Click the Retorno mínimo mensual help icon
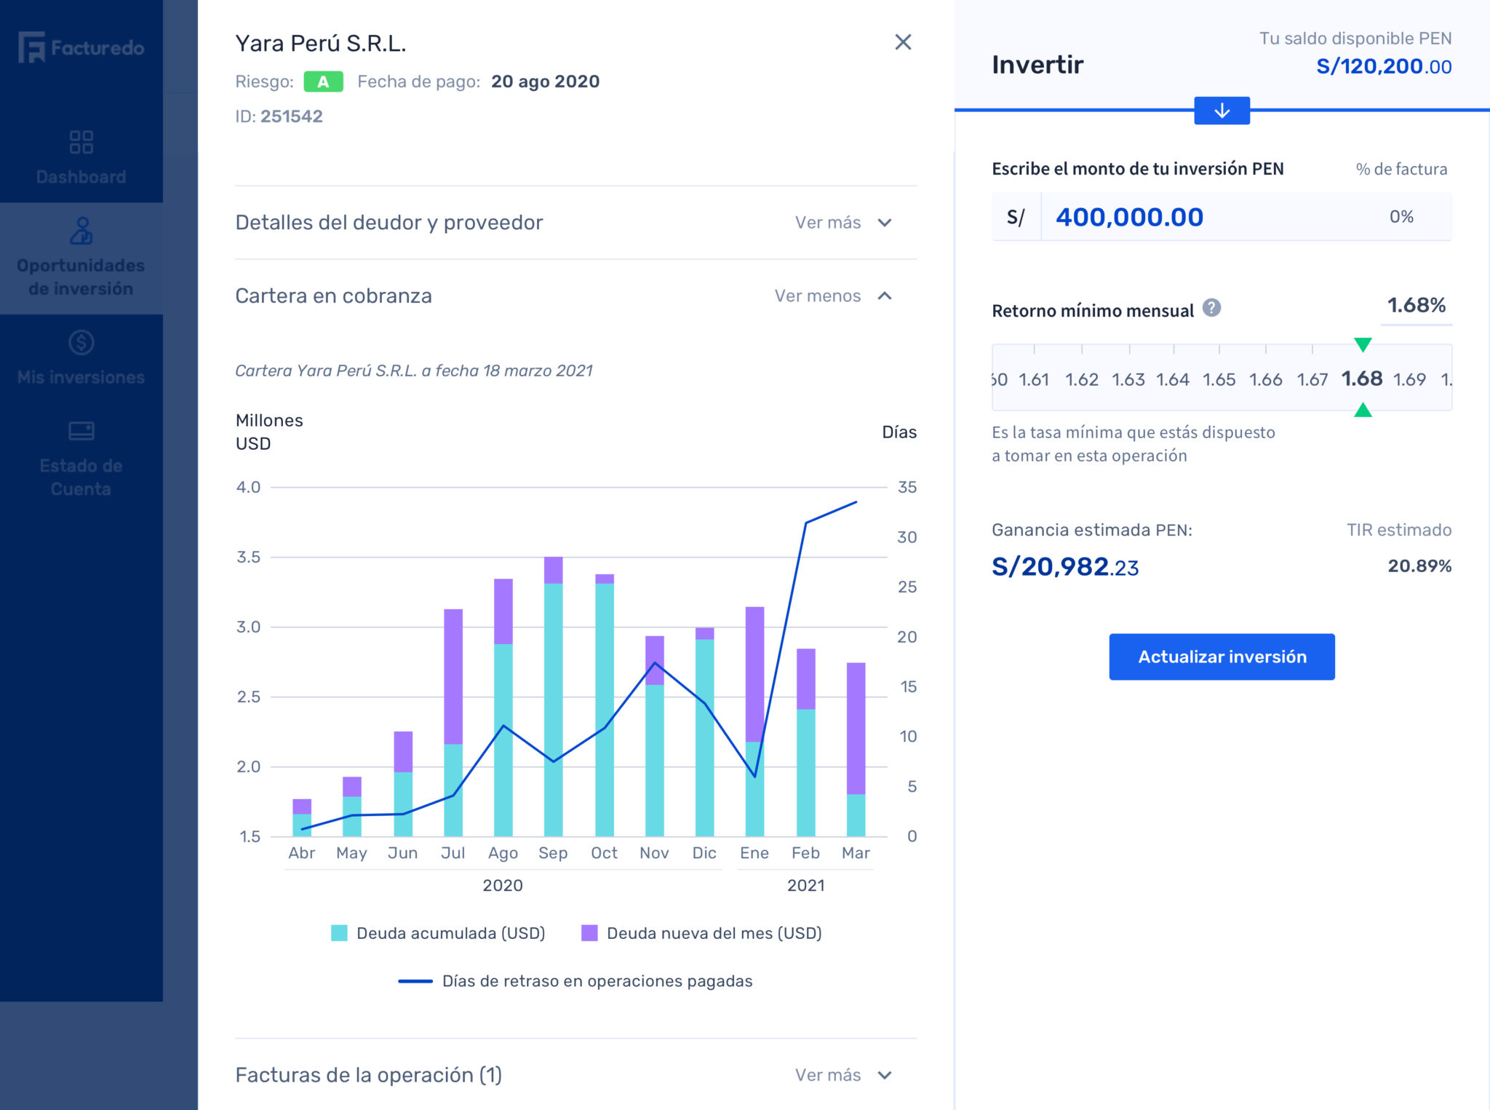The height and width of the screenshot is (1110, 1490). [1211, 308]
